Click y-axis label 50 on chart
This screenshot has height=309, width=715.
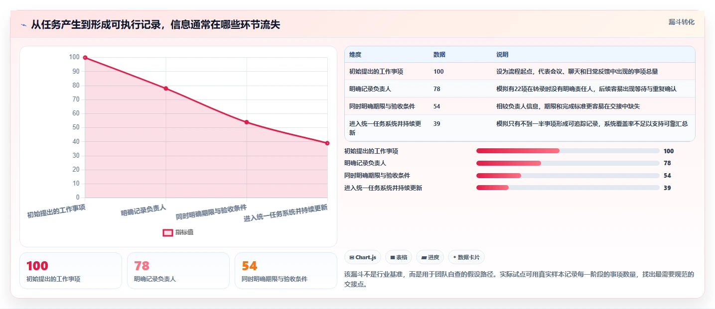pyautogui.click(x=76, y=127)
